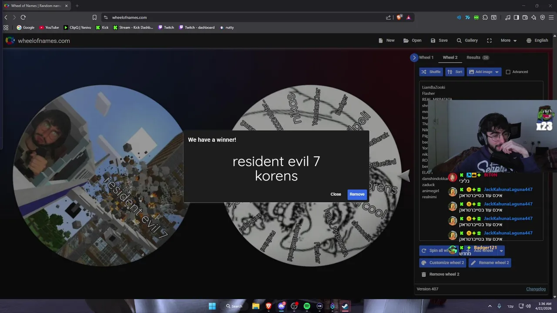Click the animegirl entry in the list
The image size is (557, 313).
pyautogui.click(x=430, y=191)
